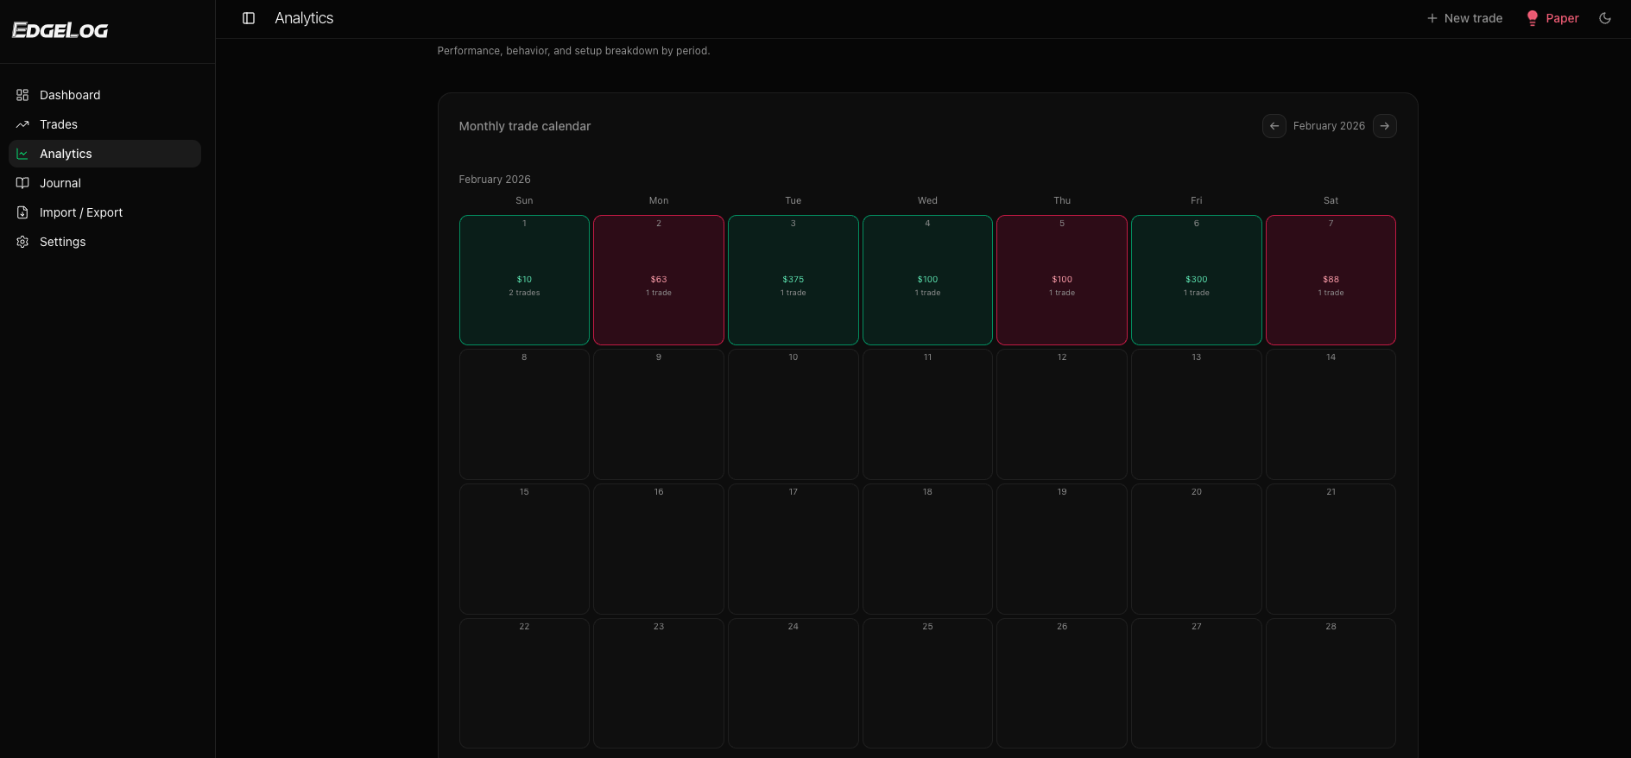Open the Trades page
Screen dimensions: 1631x758
104,124
